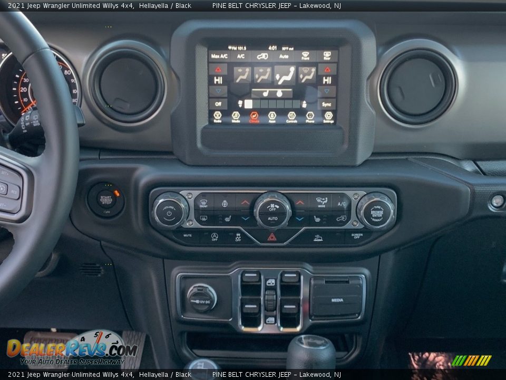Viewport: 506px width, 380px height.
Task: Push the blower Off button on center knob
Action: (x=273, y=207)
